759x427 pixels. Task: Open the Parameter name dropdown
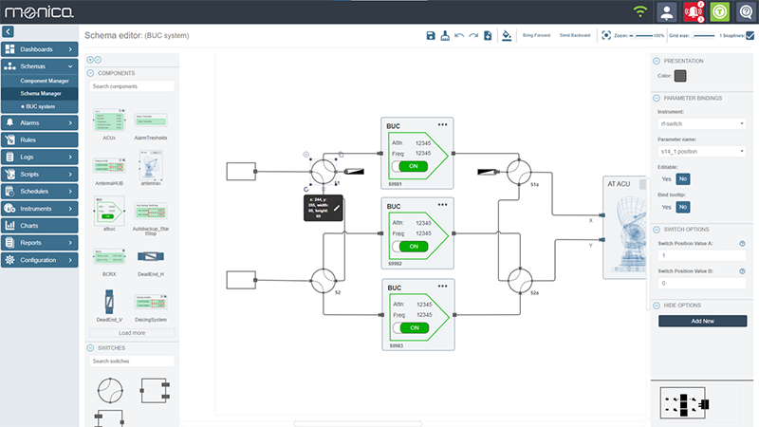tap(701, 151)
